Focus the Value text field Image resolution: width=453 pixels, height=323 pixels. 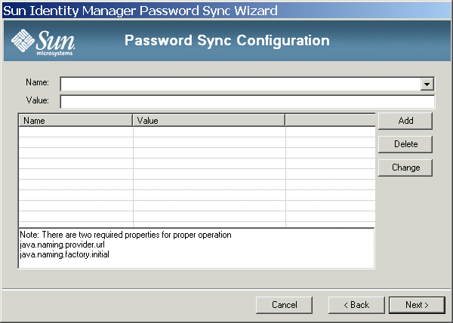click(248, 102)
